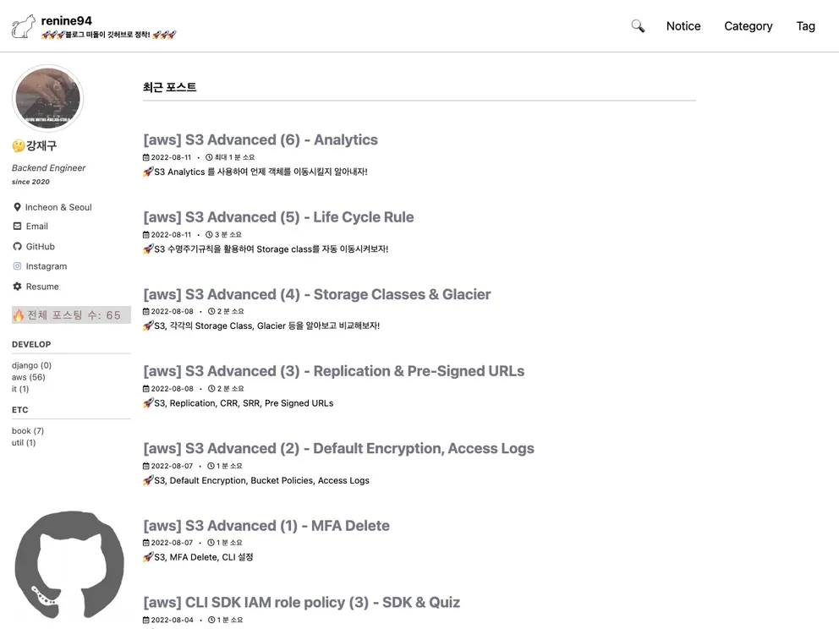Image resolution: width=839 pixels, height=629 pixels.
Task: Click the Resume gear icon
Action: coord(17,287)
